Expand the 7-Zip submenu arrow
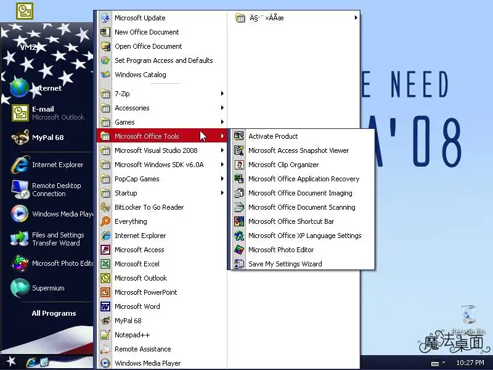Screen dimensions: 493x370 (x=222, y=94)
